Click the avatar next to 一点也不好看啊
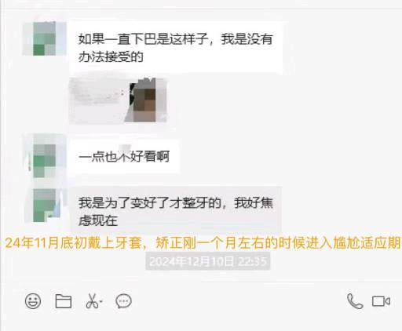This screenshot has height=331, width=402. 44,156
